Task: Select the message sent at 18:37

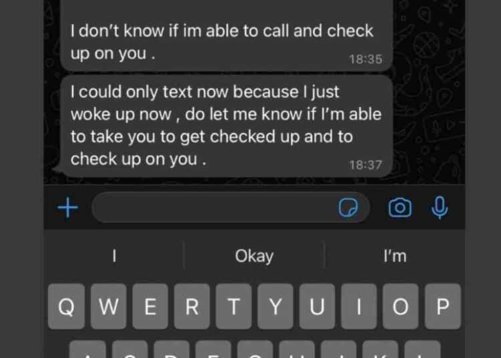Action: point(226,126)
